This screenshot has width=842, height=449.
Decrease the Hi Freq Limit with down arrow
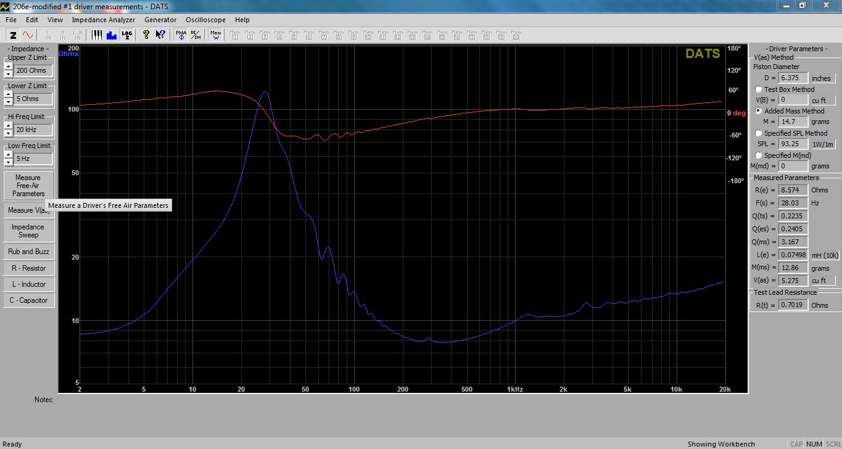[8, 133]
